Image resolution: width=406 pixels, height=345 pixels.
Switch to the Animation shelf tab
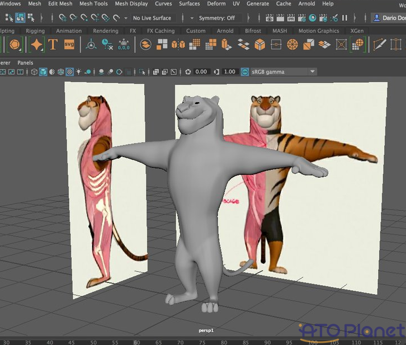[x=69, y=31]
